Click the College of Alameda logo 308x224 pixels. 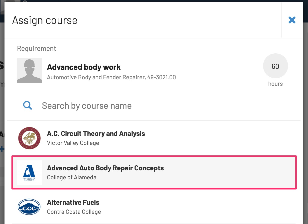coord(29,172)
